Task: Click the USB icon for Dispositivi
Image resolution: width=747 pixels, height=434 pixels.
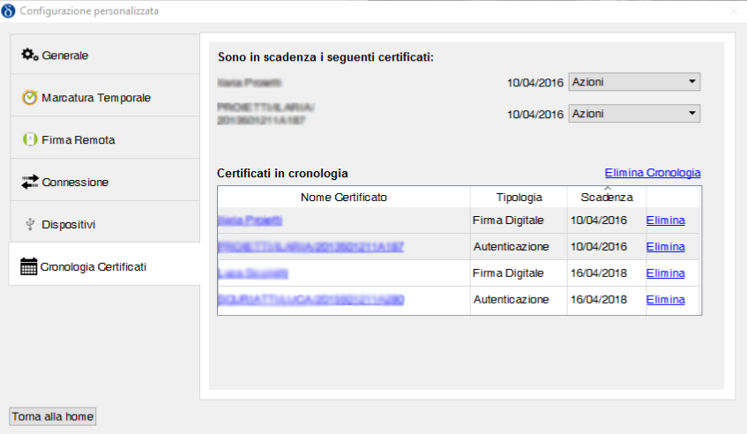Action: [x=30, y=224]
